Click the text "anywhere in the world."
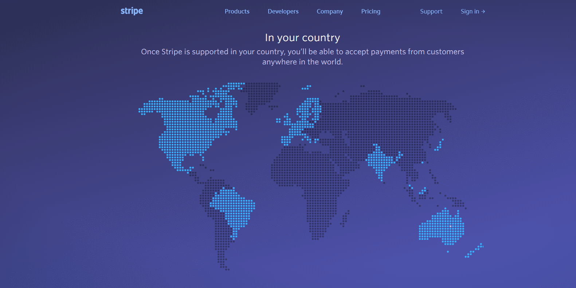Screen dimensions: 576x288 [302, 62]
